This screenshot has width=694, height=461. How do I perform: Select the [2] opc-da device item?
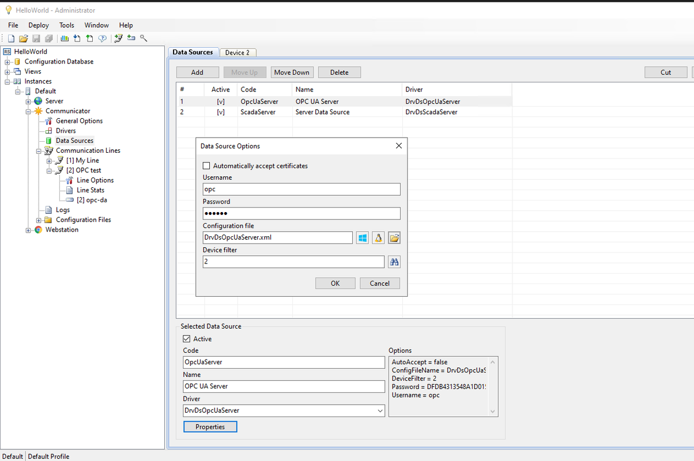[92, 200]
